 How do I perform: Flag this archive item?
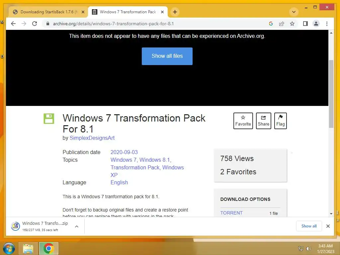point(280,121)
